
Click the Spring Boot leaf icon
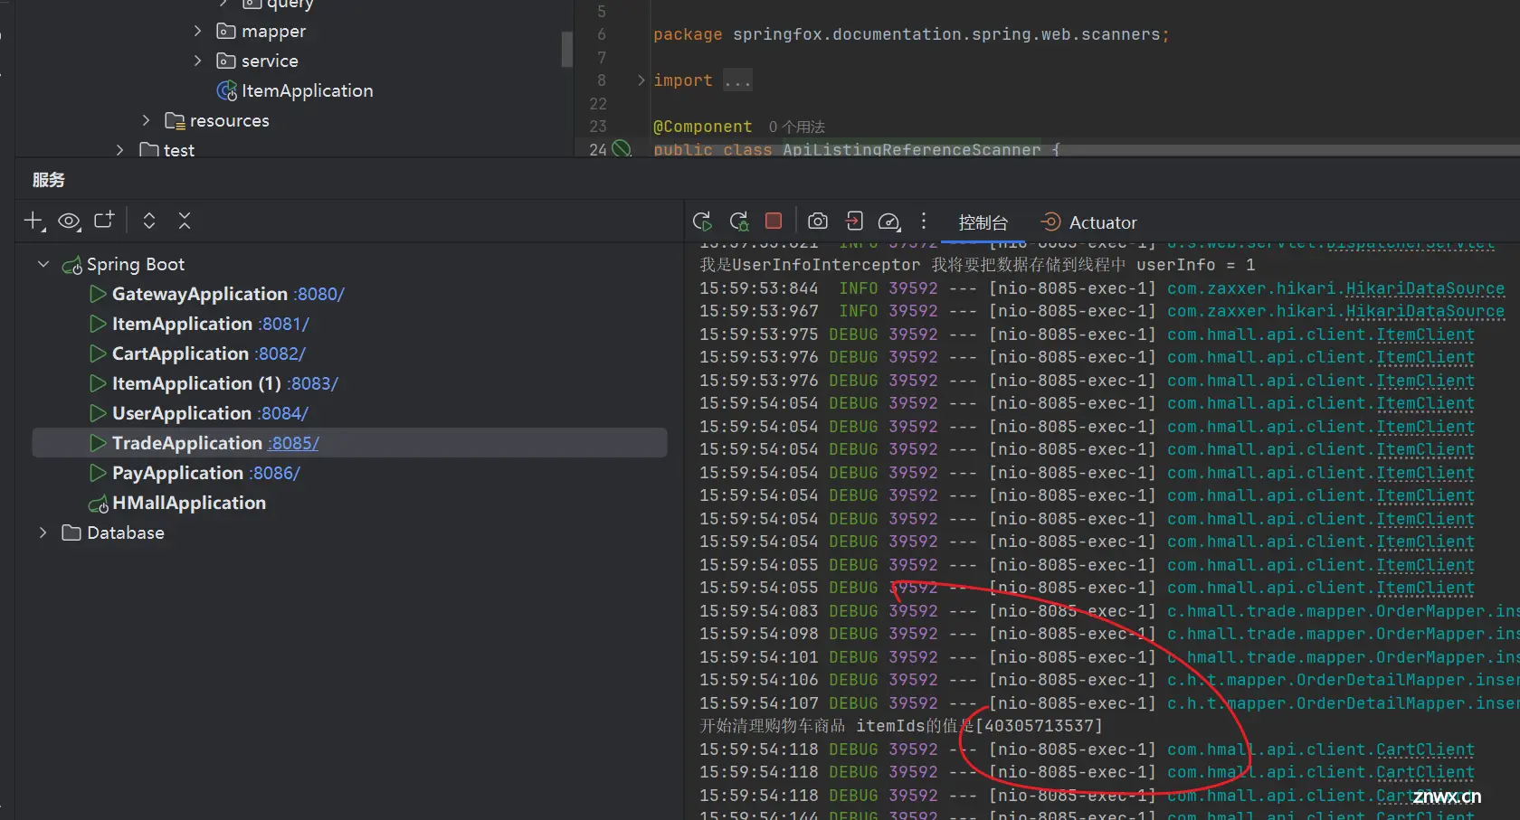click(x=71, y=265)
